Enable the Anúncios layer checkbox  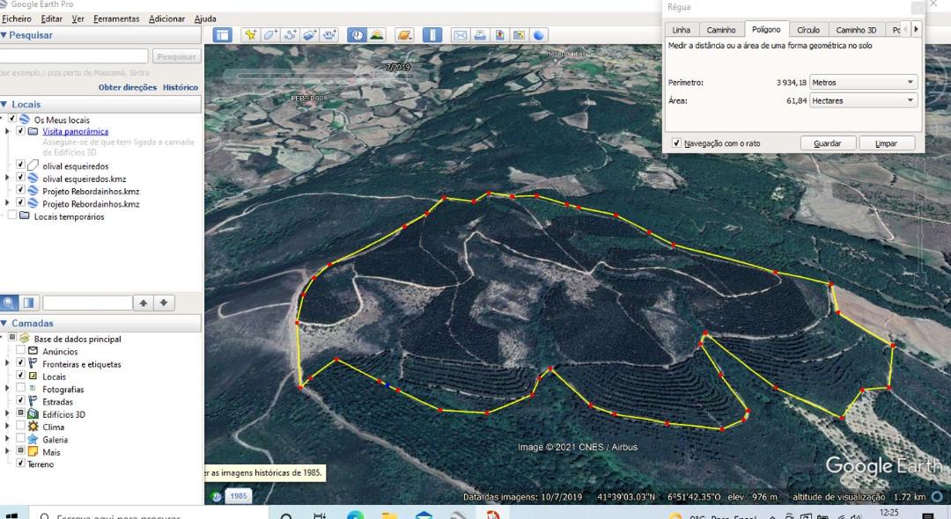point(20,351)
